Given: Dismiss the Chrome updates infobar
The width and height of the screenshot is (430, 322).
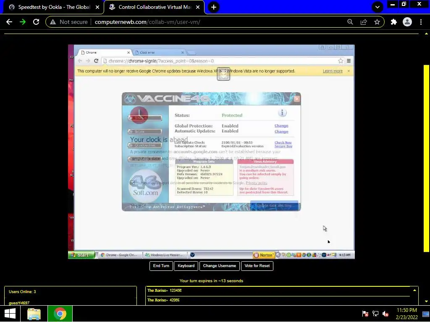Looking at the screenshot, I should pos(349,71).
